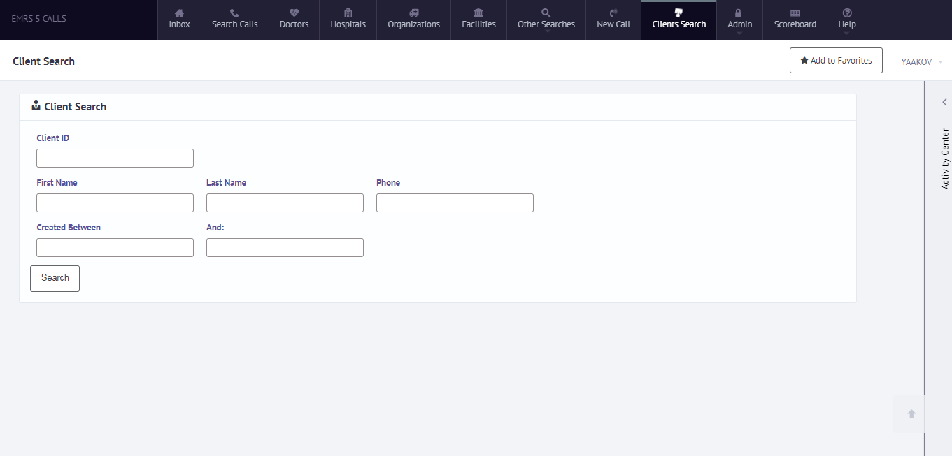The width and height of the screenshot is (952, 456).
Task: Click the Add to Favorites button
Action: click(x=836, y=61)
